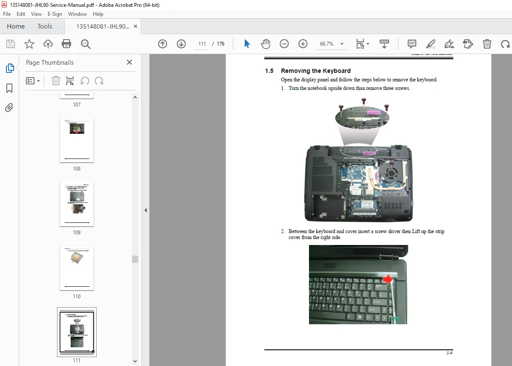
Task: Click the thumbnails panel scroll up arrow
Action: [135, 97]
